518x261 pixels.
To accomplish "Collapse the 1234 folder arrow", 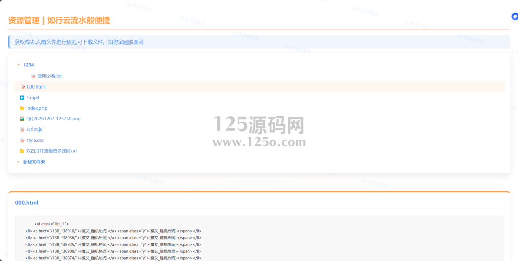I will click(x=19, y=65).
